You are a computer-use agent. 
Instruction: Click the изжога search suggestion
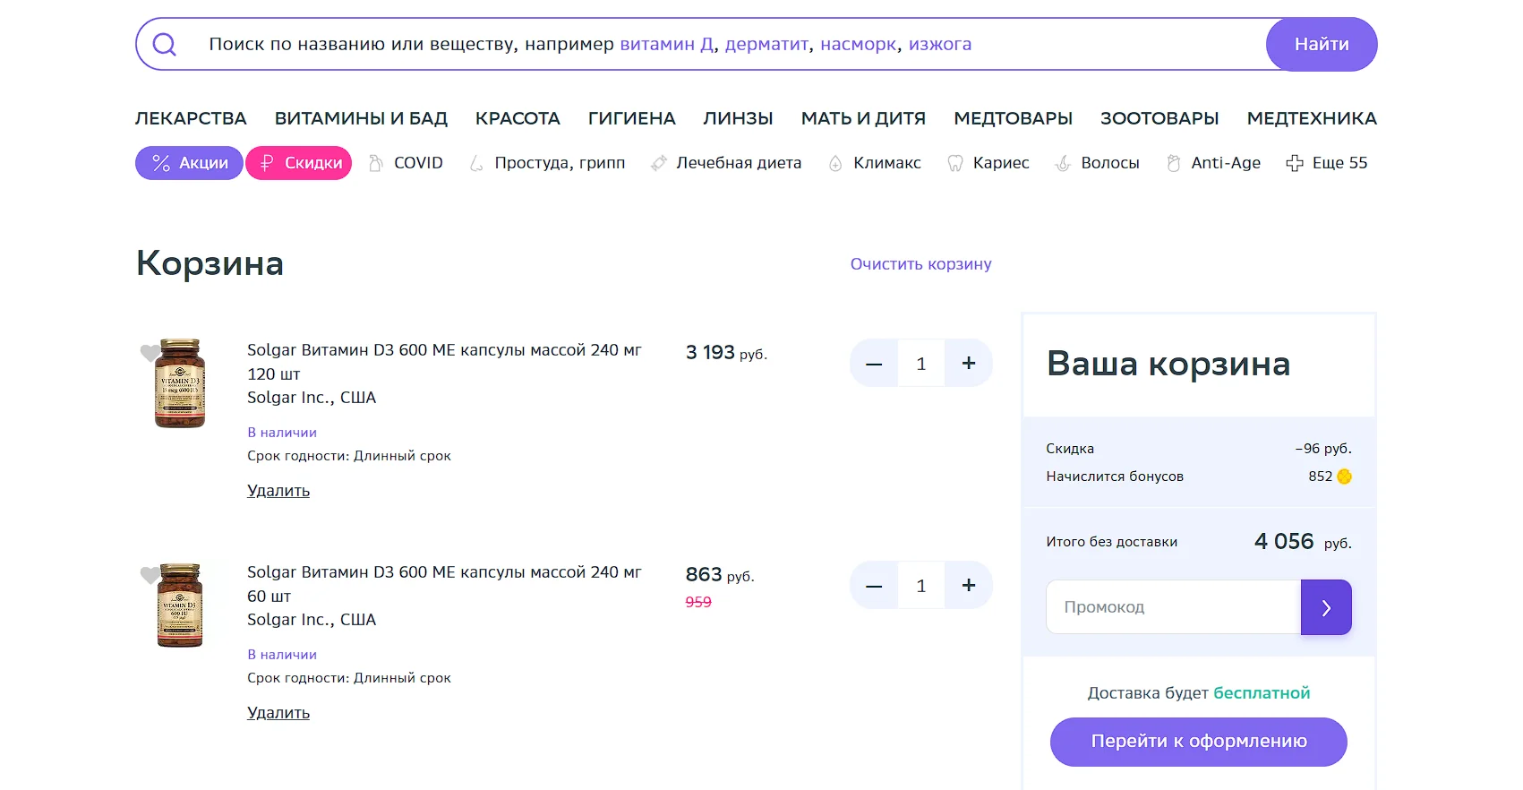(x=940, y=44)
